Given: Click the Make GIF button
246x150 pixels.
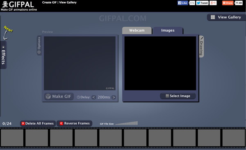Looking at the screenshot, I should point(59,97).
